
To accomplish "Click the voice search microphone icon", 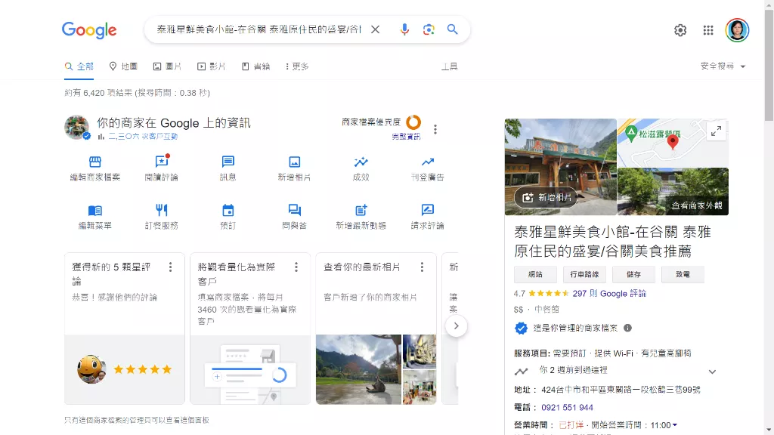I will click(x=404, y=29).
